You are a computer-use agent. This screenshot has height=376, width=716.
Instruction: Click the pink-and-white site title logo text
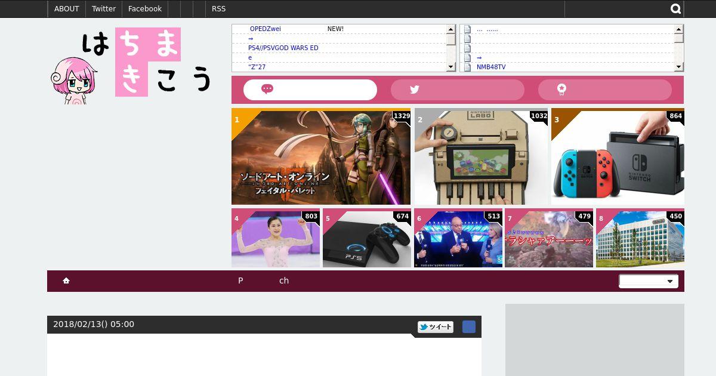tap(147, 62)
